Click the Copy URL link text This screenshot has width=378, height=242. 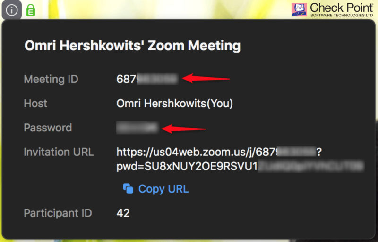[x=163, y=189]
